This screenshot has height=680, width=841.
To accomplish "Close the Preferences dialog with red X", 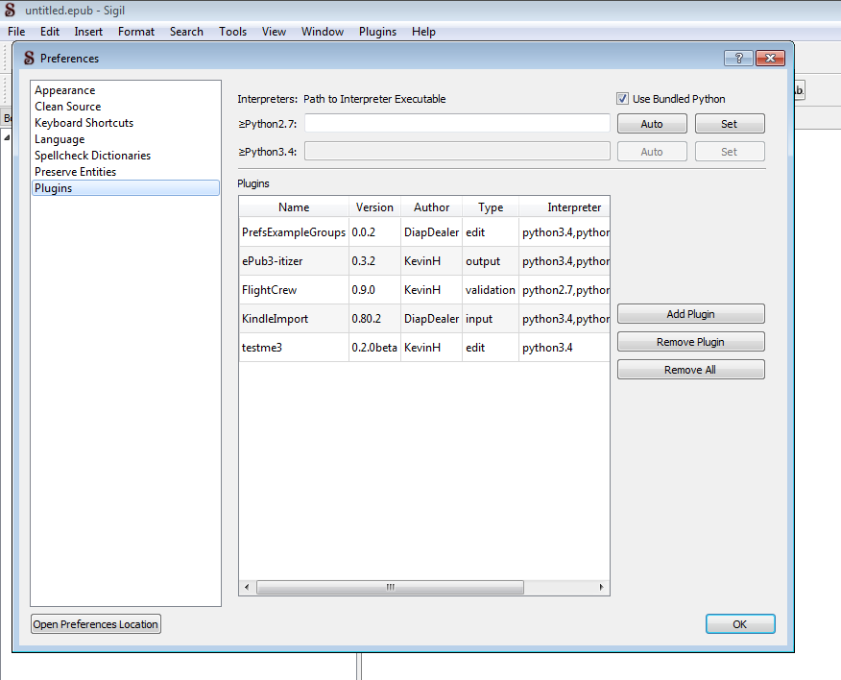I will 770,58.
